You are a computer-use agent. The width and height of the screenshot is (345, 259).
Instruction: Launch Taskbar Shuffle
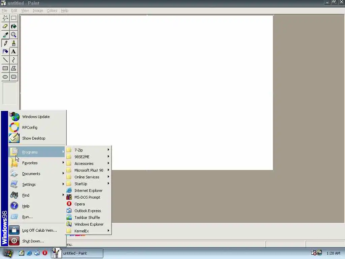pyautogui.click(x=89, y=218)
